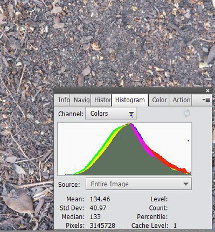Click the Mean value 134.46
215x232 pixels.
pyautogui.click(x=100, y=199)
